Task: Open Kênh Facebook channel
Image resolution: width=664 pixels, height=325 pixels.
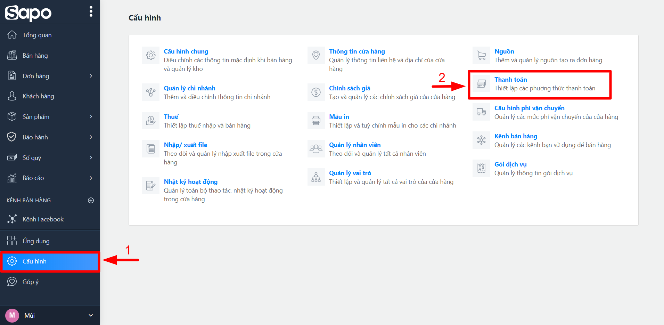Action: (43, 219)
